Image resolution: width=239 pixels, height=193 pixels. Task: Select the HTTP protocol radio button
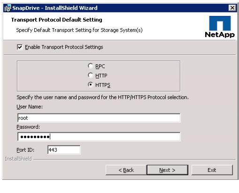pyautogui.click(x=90, y=75)
